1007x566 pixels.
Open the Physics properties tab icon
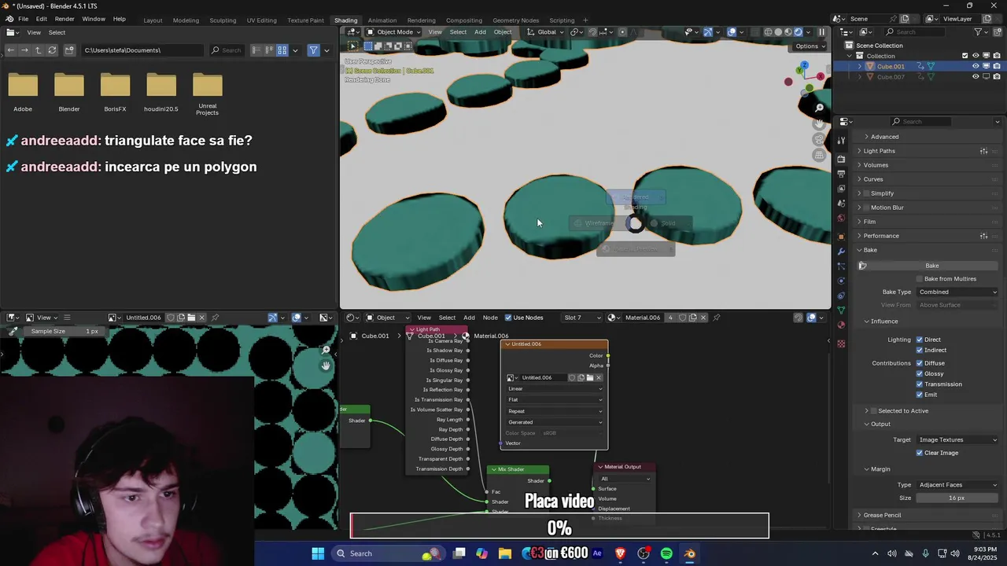pyautogui.click(x=841, y=281)
